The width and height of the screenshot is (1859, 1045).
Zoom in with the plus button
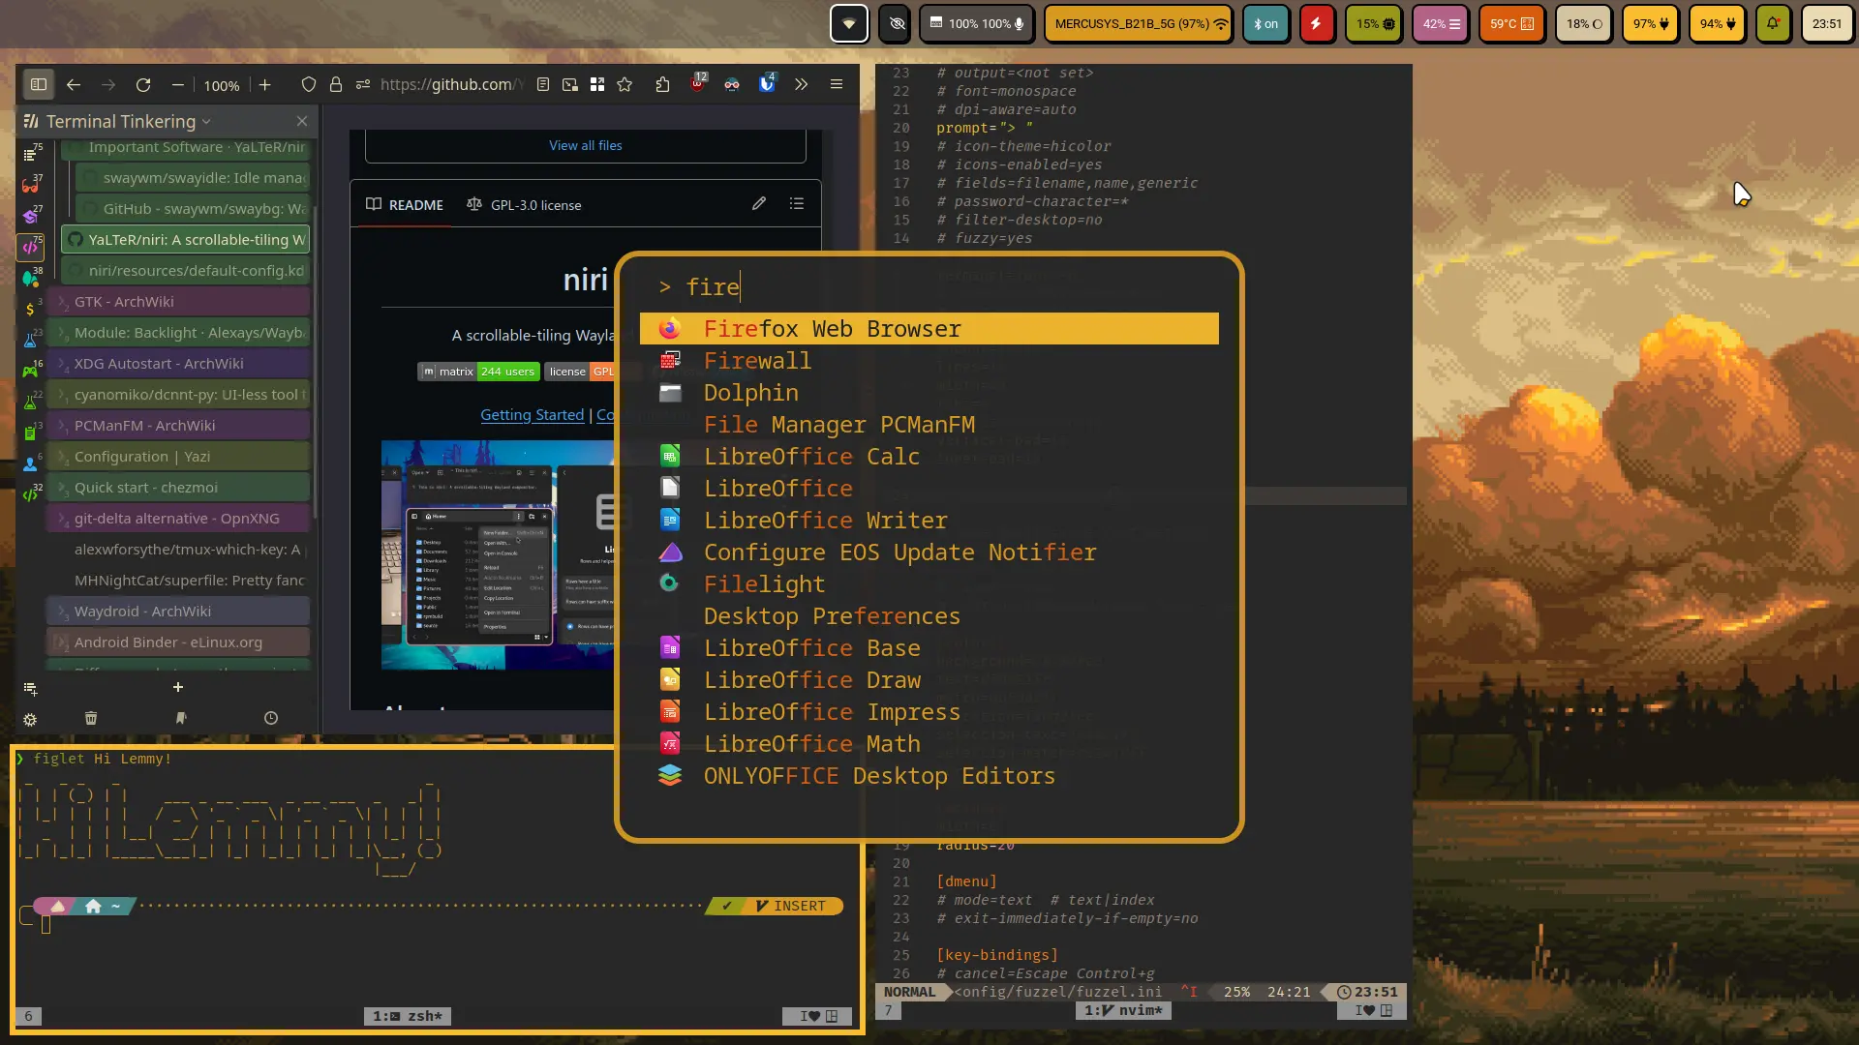click(x=265, y=85)
